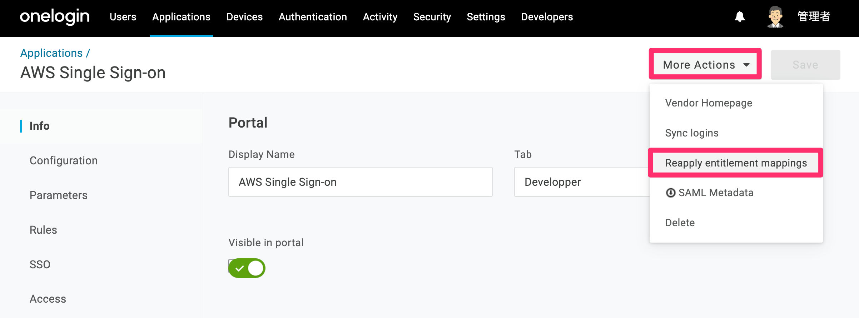The image size is (859, 318).
Task: Select Reapply entitlement mappings
Action: coord(736,163)
